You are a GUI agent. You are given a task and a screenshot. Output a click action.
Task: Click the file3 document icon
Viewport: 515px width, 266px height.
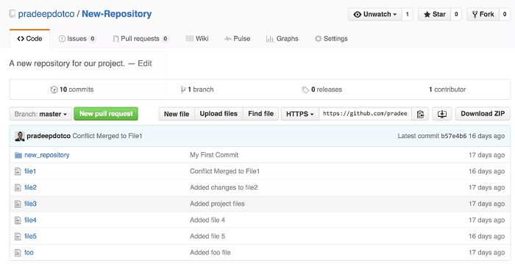coord(18,204)
